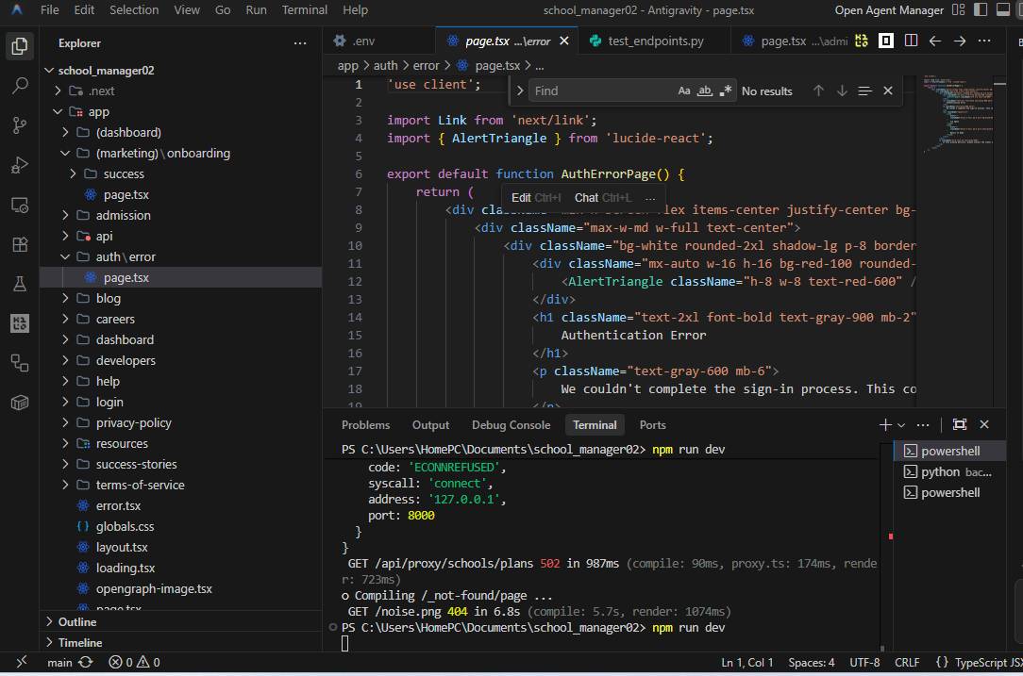
Task: Toggle the primary side bar layout icon
Action: pyautogui.click(x=981, y=9)
